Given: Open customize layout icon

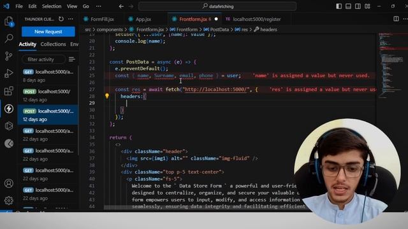Looking at the screenshot, I should point(367,6).
